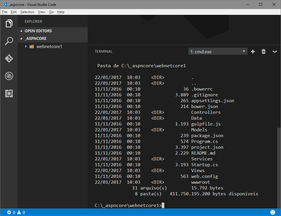Open the Go menu
This screenshot has height=216, width=281.
tap(51, 12)
